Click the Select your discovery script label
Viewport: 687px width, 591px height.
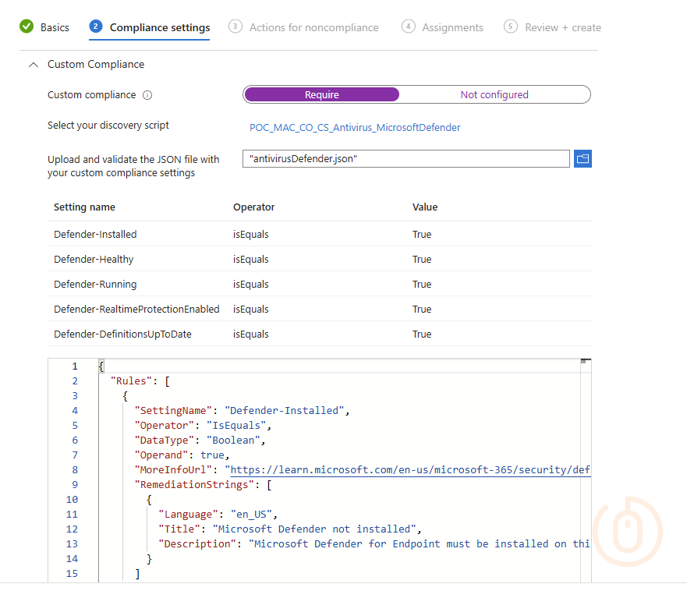pyautogui.click(x=108, y=126)
